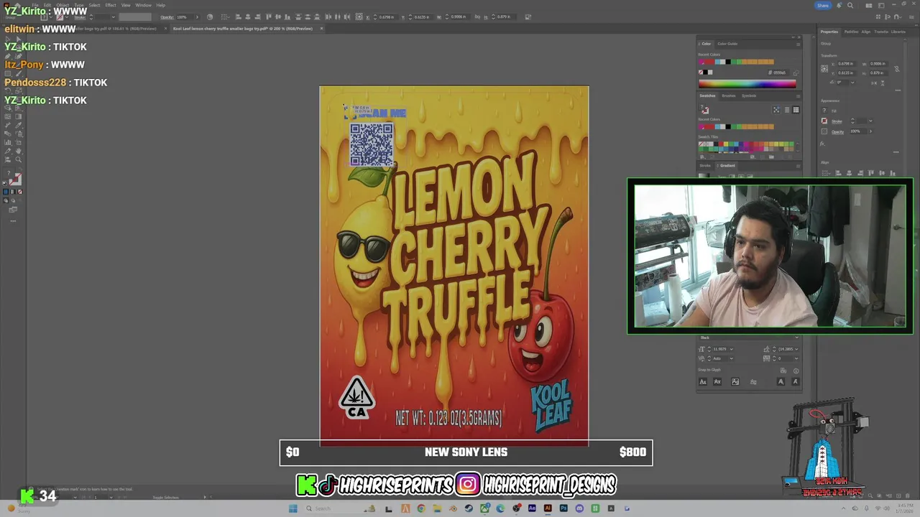Screen dimensions: 920x517
Task: Collapse the floating Color panel group arrows
Action: (793, 37)
